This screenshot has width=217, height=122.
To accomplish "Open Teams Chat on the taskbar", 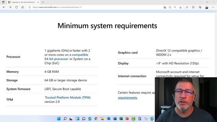I will pyautogui.click(x=84, y=119).
